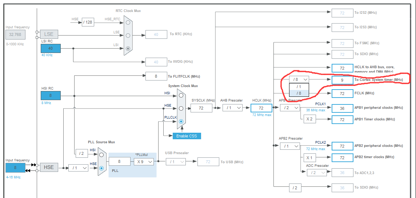This screenshot has height=198, width=416.
Task: Click the LSI RC 40 block
Action: [x=51, y=49]
